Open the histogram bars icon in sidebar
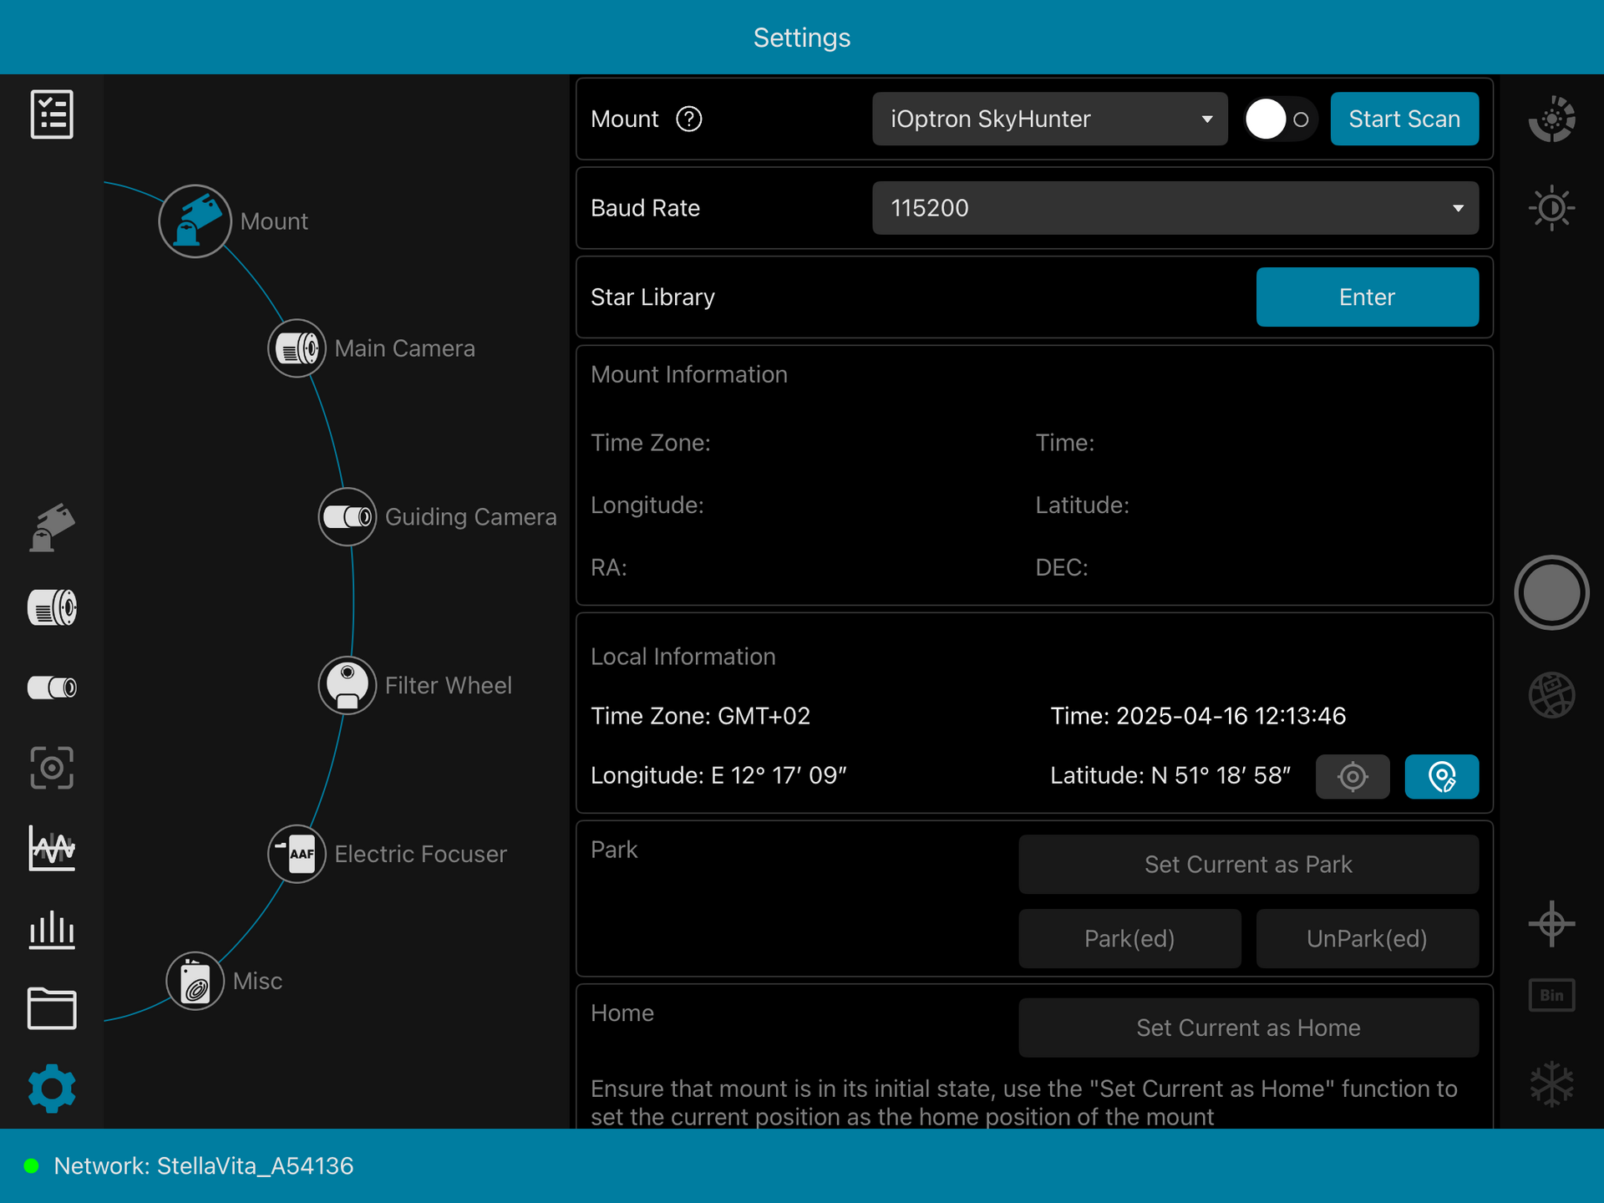 click(52, 929)
